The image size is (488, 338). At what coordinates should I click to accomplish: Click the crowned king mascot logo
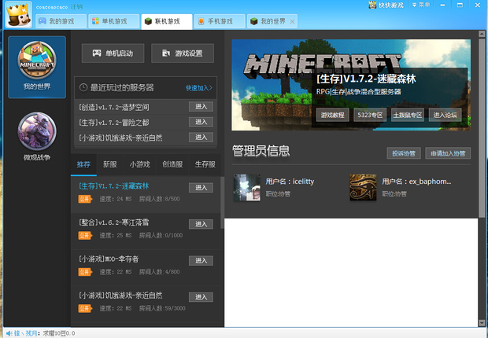pyautogui.click(x=19, y=15)
